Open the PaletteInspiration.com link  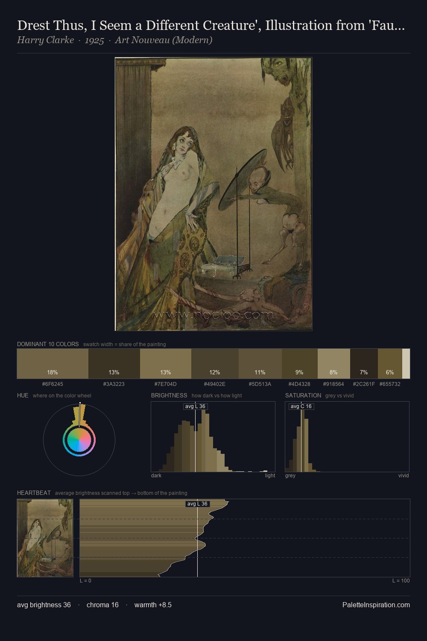376,605
